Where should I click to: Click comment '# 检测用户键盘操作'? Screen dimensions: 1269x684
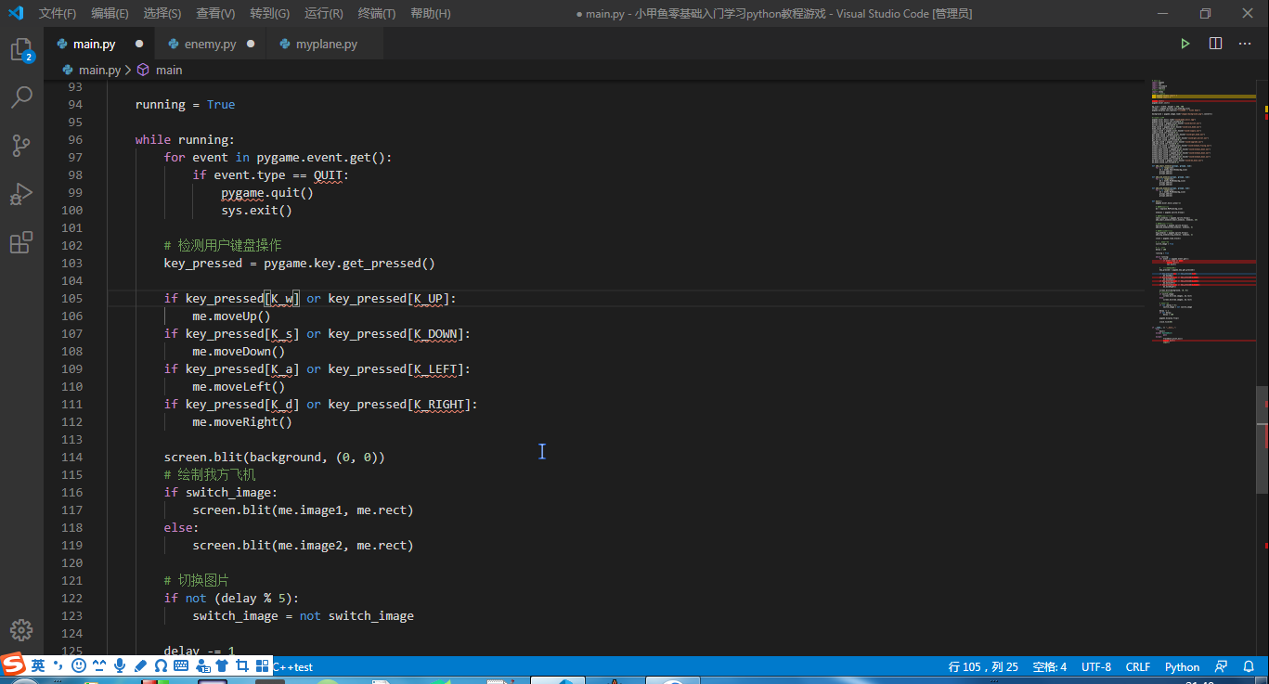(x=223, y=245)
